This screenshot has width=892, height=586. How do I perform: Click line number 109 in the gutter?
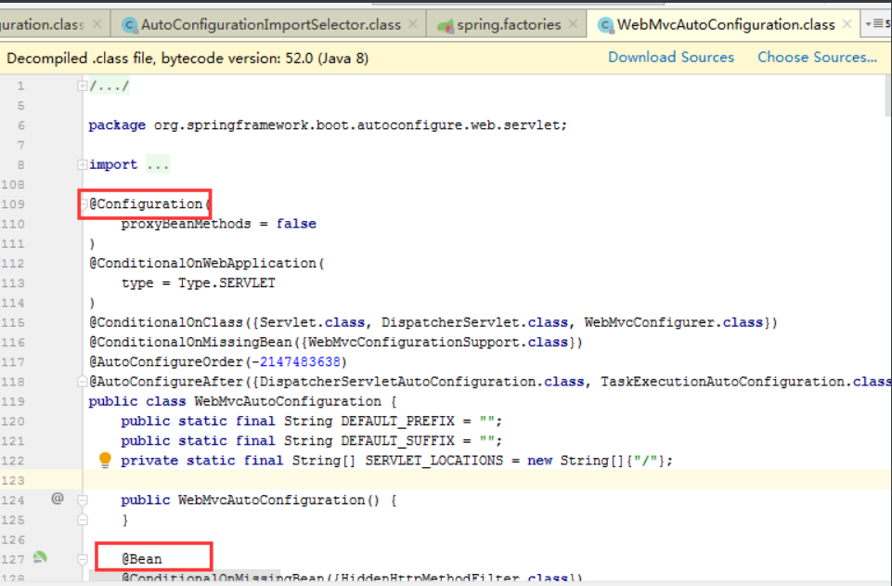[x=13, y=204]
